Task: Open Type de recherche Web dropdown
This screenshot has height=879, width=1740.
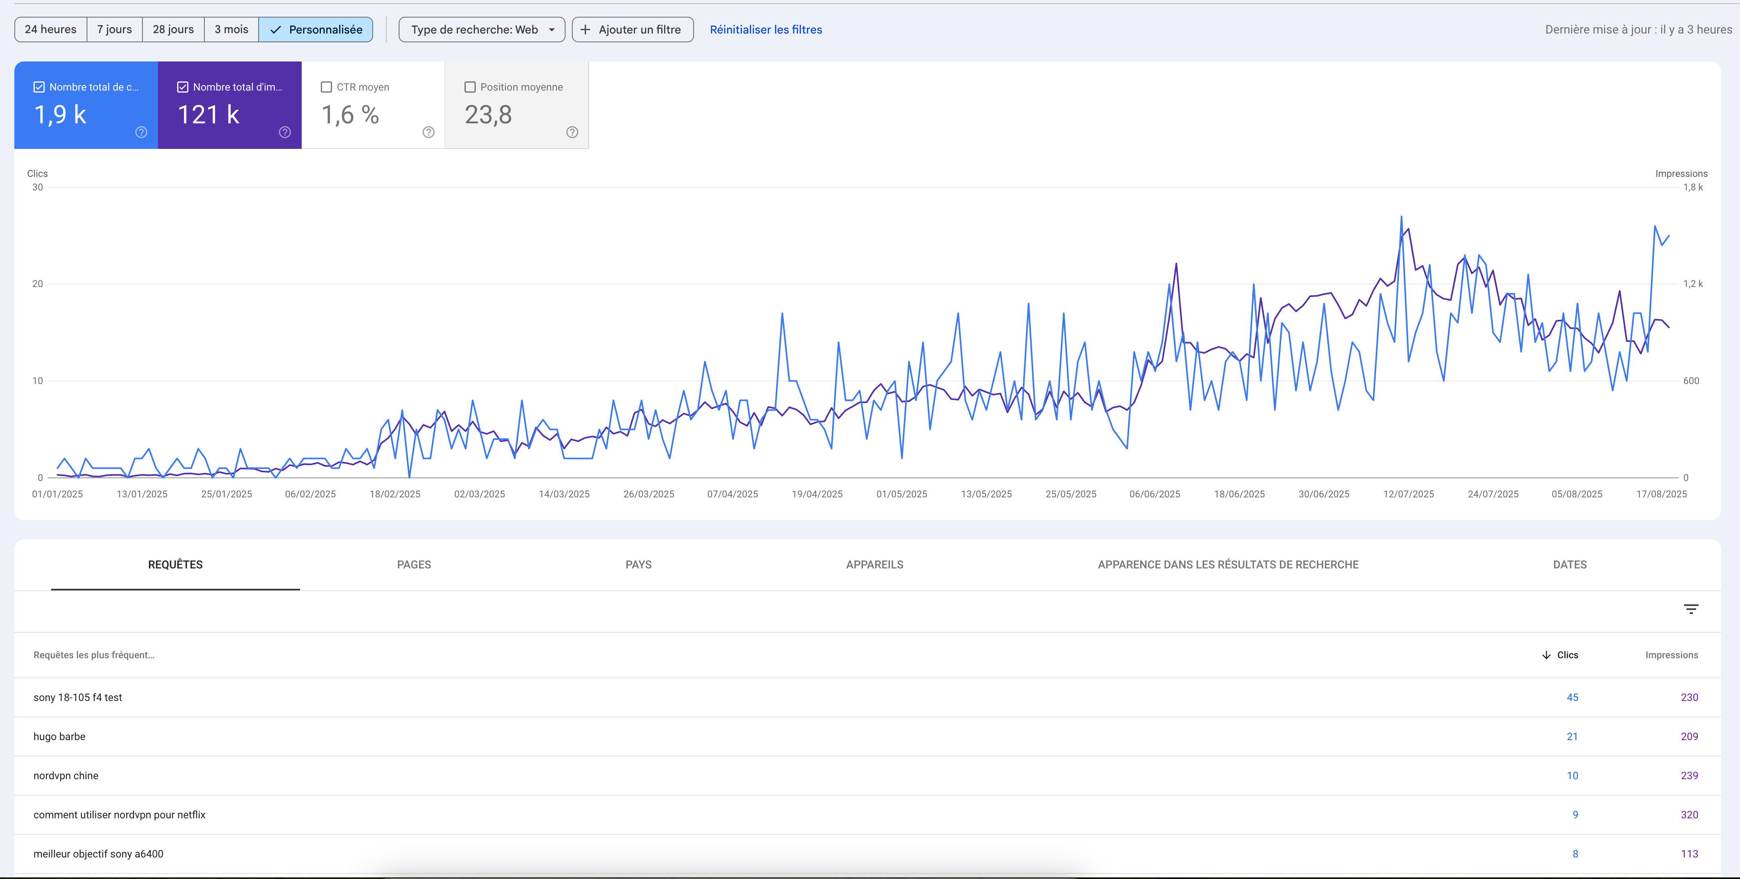Action: click(482, 30)
